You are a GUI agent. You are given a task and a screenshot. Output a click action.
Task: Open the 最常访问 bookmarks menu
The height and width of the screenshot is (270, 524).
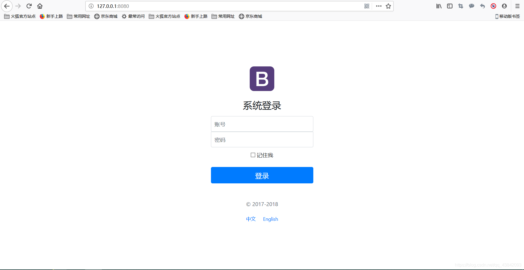(133, 16)
